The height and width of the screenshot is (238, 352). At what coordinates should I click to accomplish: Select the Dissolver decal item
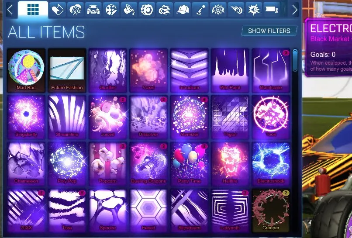coord(148,117)
